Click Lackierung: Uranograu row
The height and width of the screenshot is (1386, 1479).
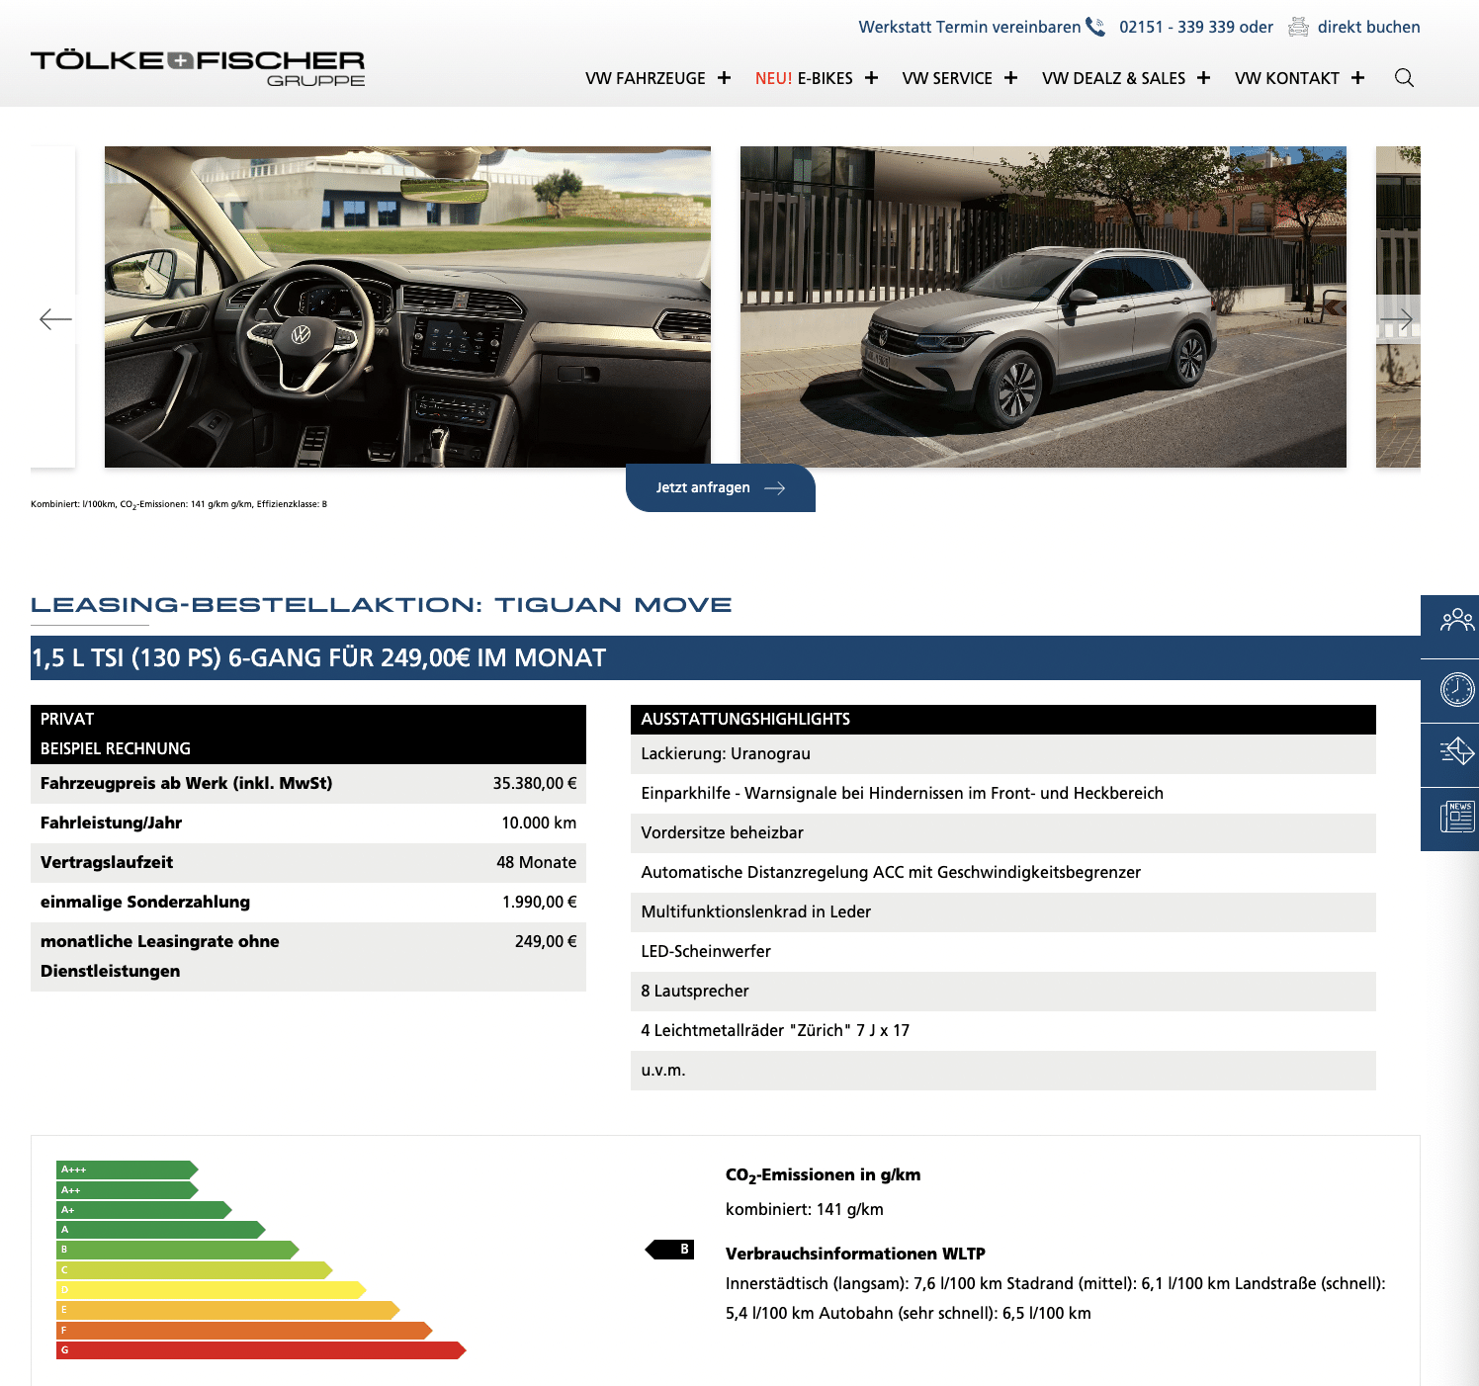point(1003,754)
